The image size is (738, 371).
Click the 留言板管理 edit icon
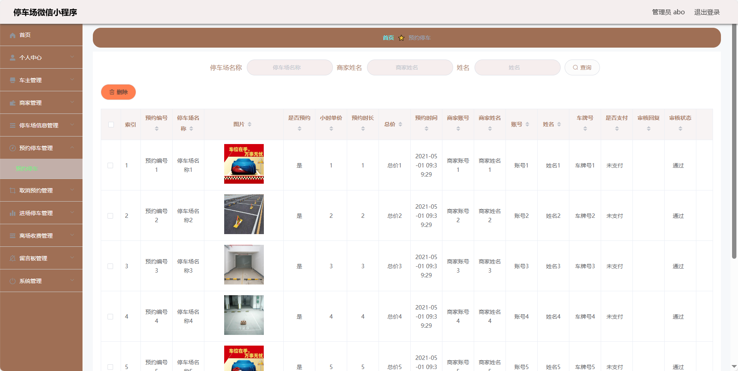[x=13, y=259]
